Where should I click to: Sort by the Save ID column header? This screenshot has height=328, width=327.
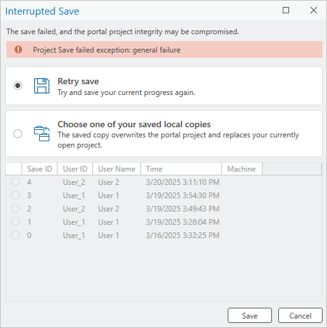(39, 169)
